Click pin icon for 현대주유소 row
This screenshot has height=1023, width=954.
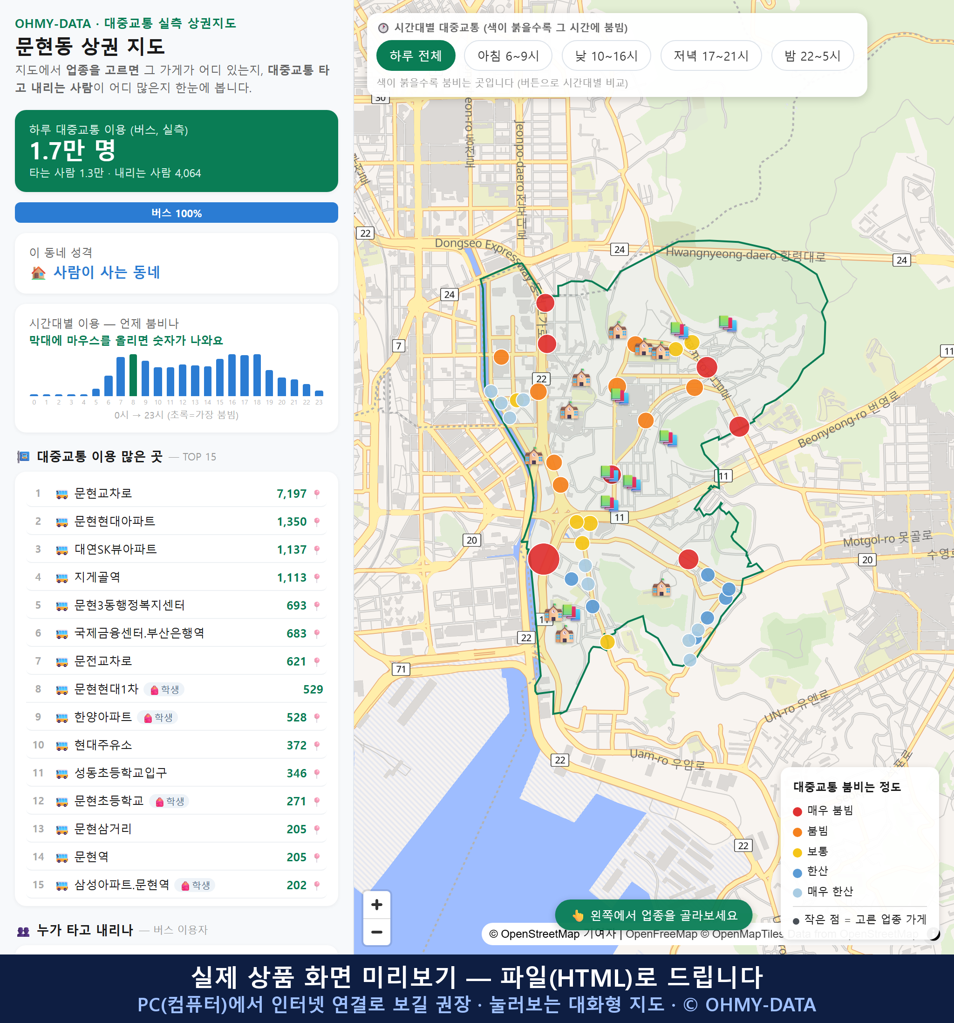pos(317,746)
